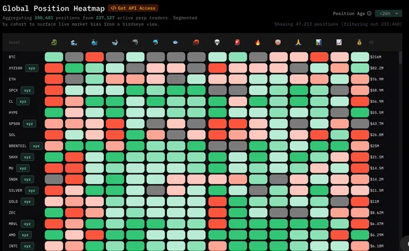Select the red GOLD cell under skull column

coord(218,202)
